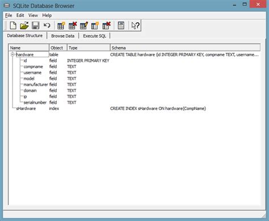Select the compname field row
The height and width of the screenshot is (221, 269).
[134, 67]
